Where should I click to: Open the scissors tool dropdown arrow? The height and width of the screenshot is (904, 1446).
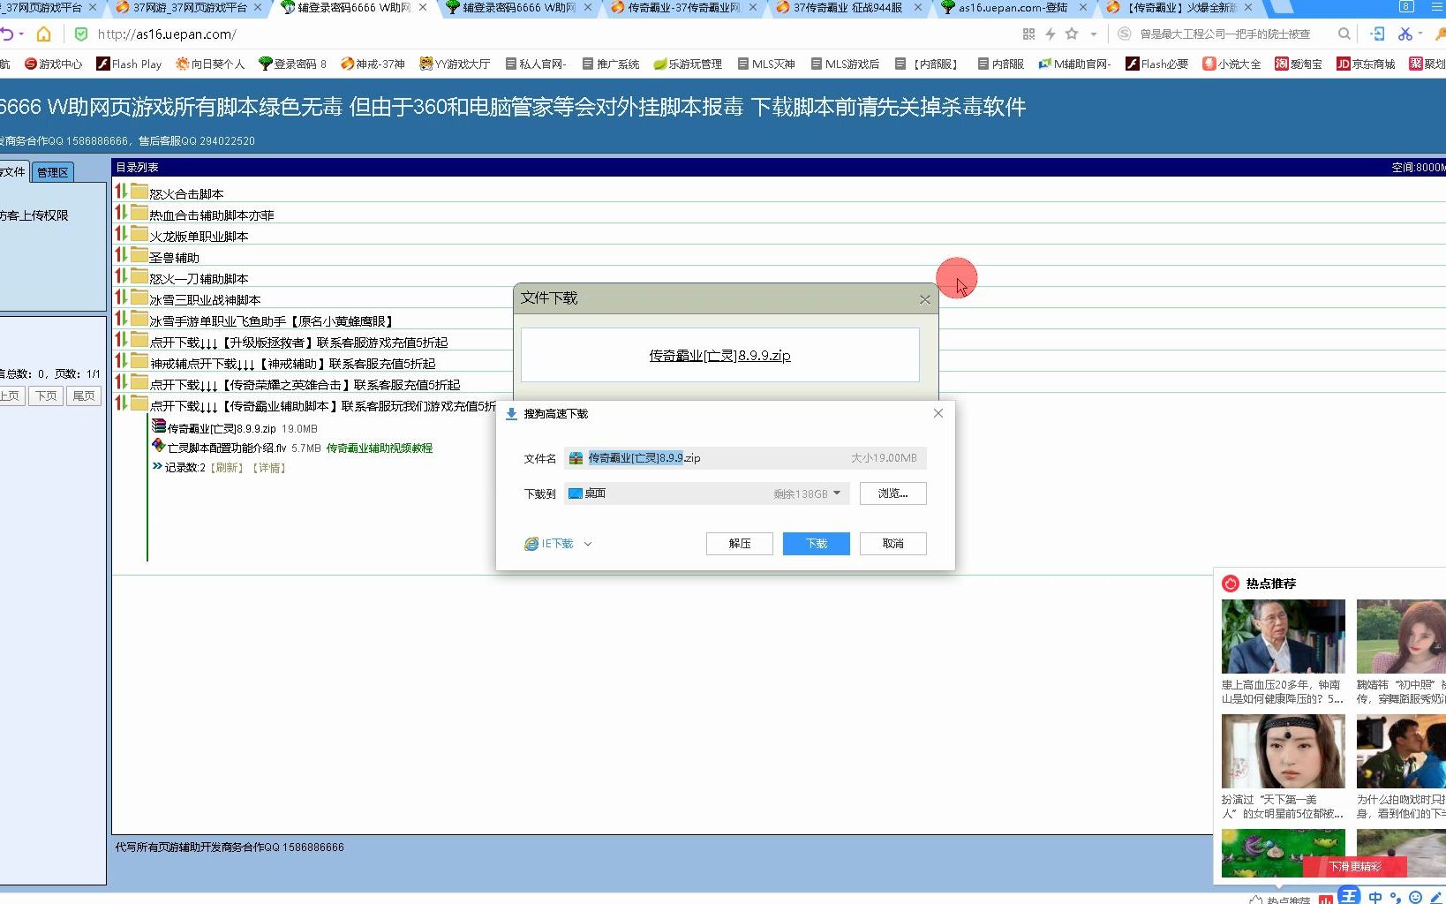pos(1420,34)
